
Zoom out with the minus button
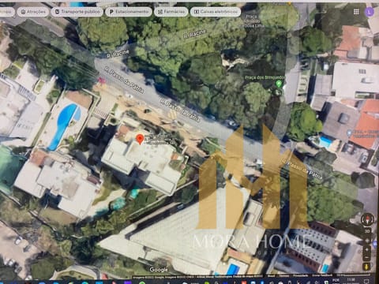[x=367, y=258]
